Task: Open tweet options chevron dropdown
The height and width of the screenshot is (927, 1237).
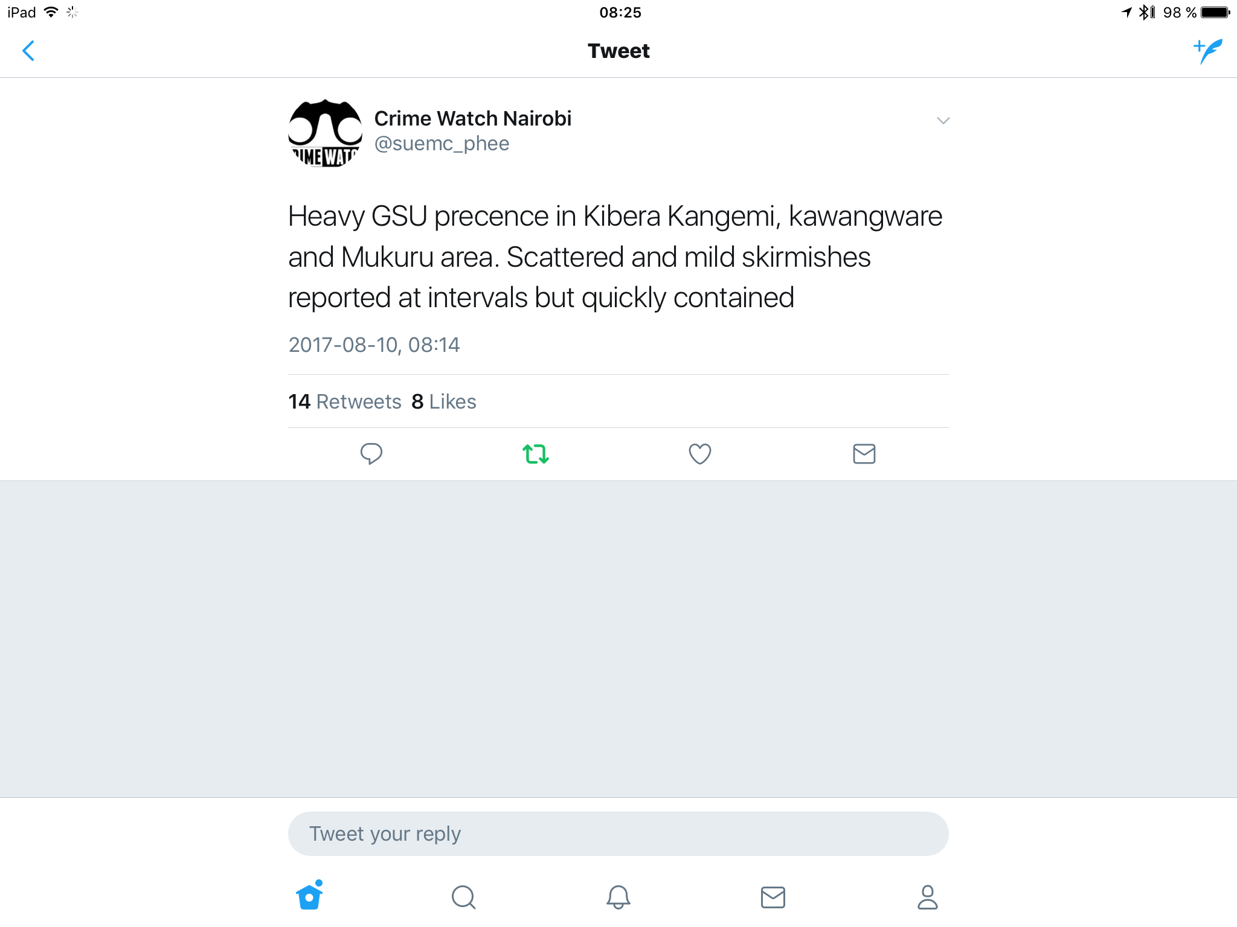Action: (943, 121)
